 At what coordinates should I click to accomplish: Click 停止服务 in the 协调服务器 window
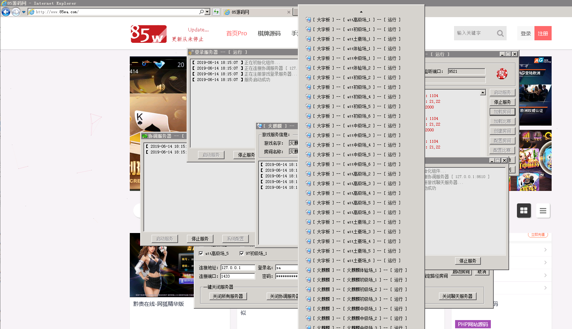pos(200,239)
